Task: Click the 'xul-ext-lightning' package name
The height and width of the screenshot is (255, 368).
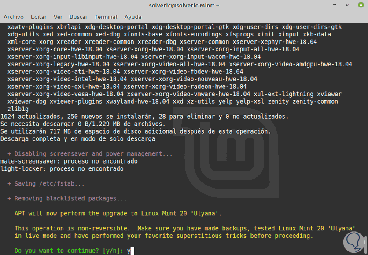Action: pyautogui.click(x=283, y=94)
